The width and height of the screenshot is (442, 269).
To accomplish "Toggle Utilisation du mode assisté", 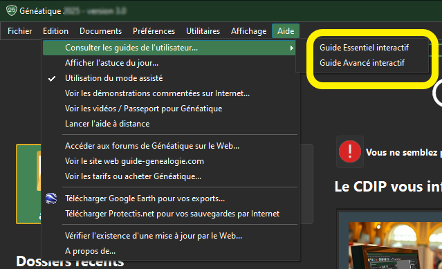I will [x=169, y=78].
